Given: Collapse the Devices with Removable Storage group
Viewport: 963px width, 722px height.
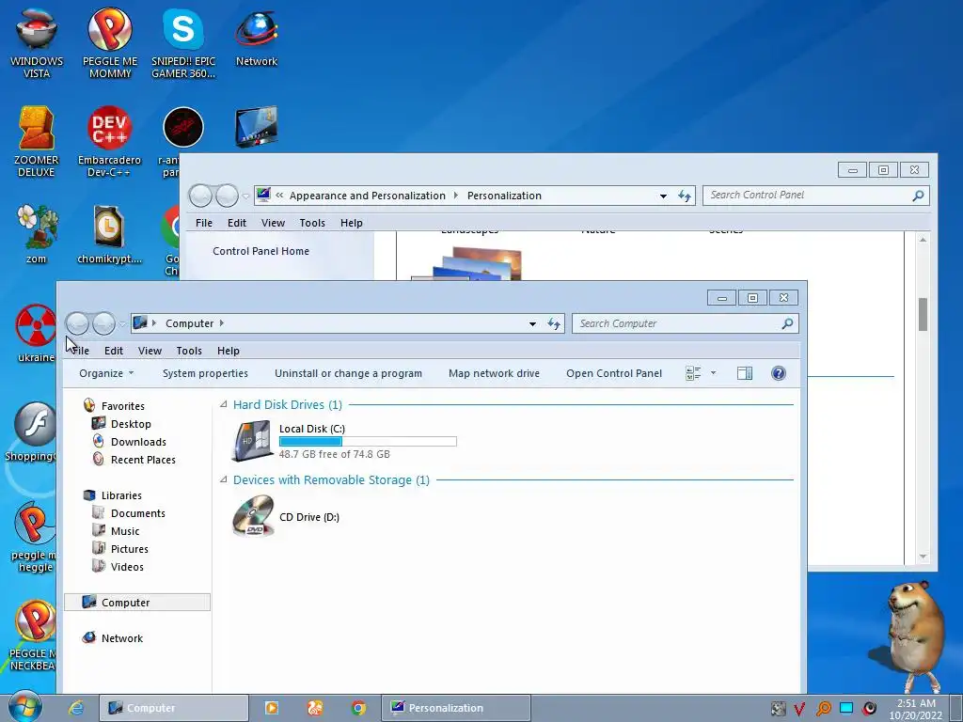Looking at the screenshot, I should pyautogui.click(x=224, y=479).
